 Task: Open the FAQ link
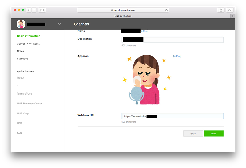coord(19,133)
